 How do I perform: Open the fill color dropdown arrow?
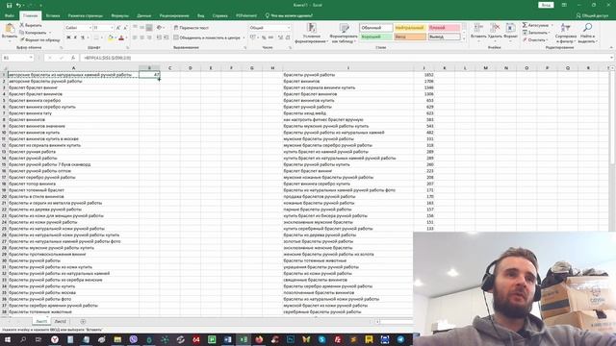115,37
